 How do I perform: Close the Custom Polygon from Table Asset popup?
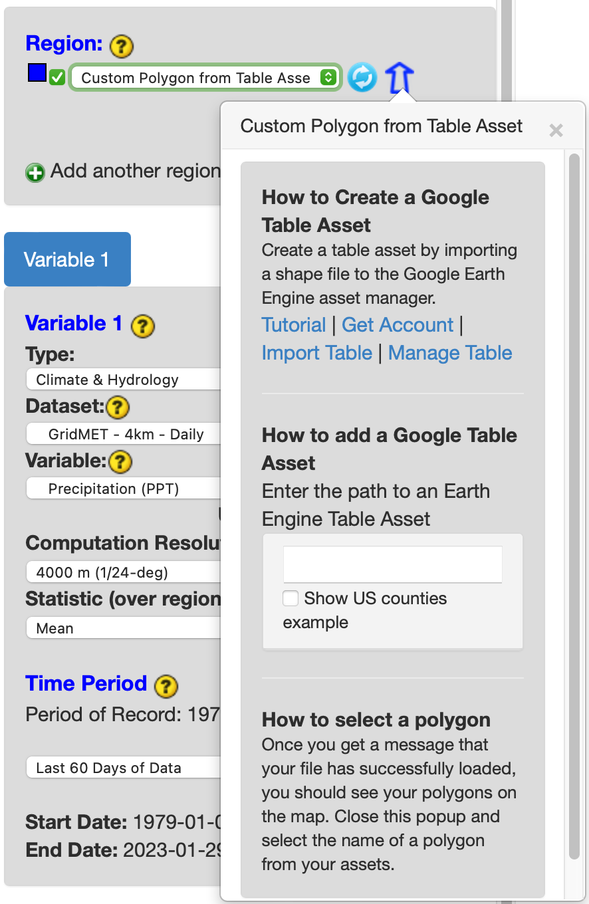pyautogui.click(x=556, y=130)
